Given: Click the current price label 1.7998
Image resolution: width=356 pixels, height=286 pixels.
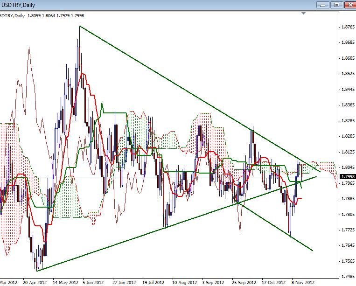Looking at the screenshot, I should click(348, 177).
